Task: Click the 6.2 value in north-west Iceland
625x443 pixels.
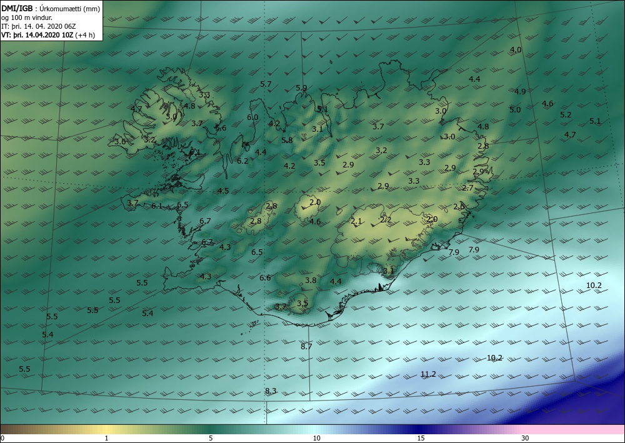Action: click(x=242, y=161)
